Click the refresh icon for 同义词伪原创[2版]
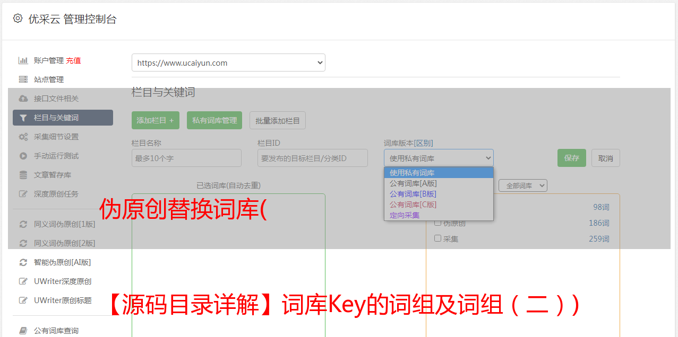 tap(23, 243)
